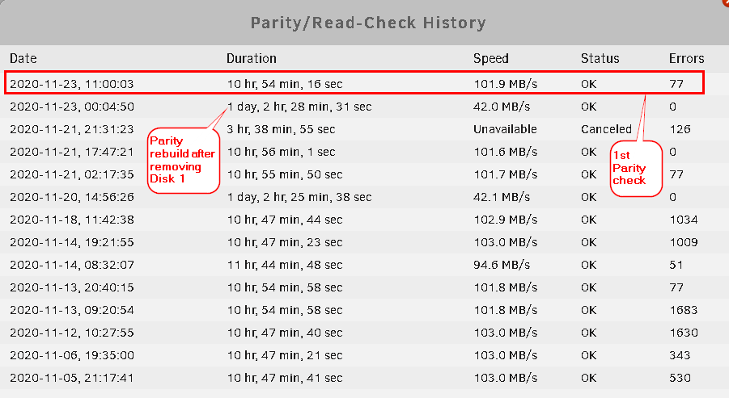Click duration 10 hr, 56 min, 1 sec
729x398 pixels.
(x=281, y=152)
